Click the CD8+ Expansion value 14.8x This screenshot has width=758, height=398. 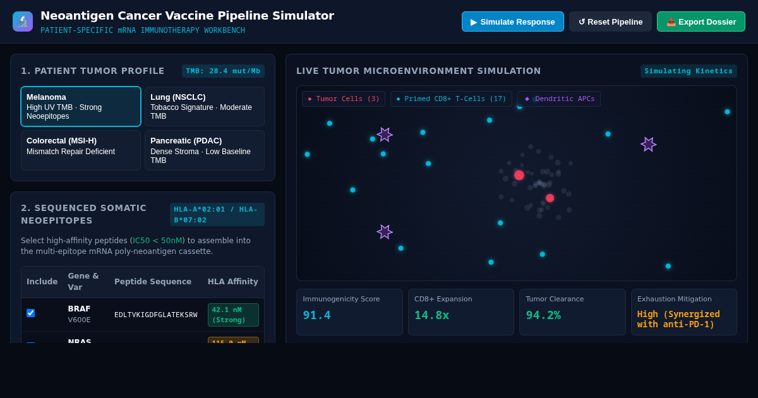431,315
